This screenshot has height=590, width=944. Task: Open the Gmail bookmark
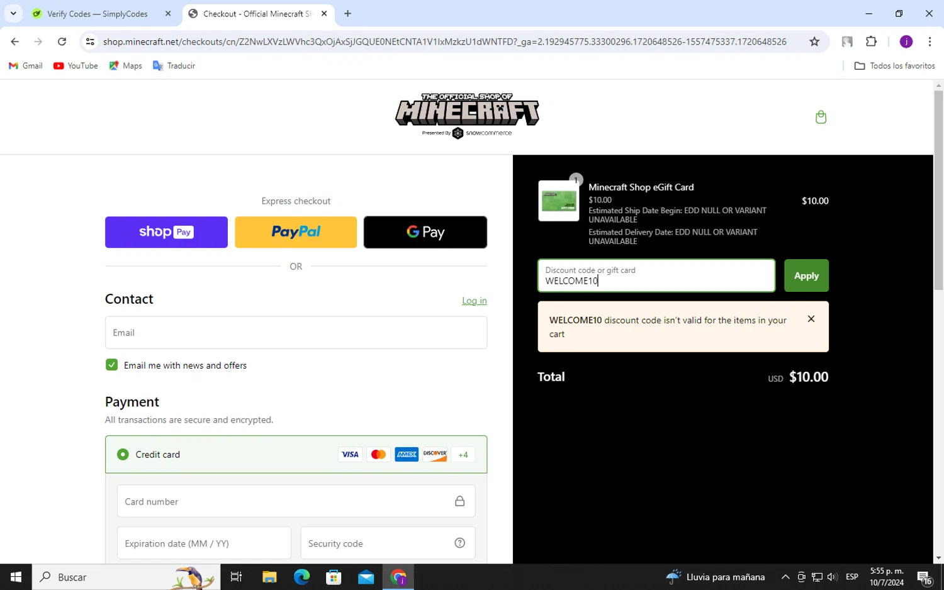[x=26, y=65]
